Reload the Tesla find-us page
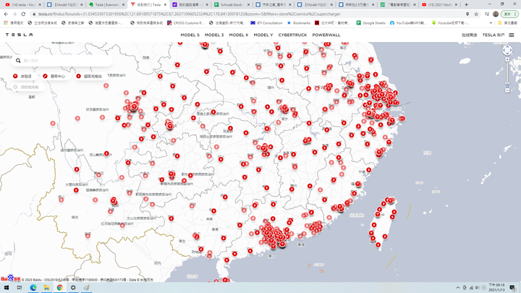Screen dimensions: 521x293 (x=23, y=14)
